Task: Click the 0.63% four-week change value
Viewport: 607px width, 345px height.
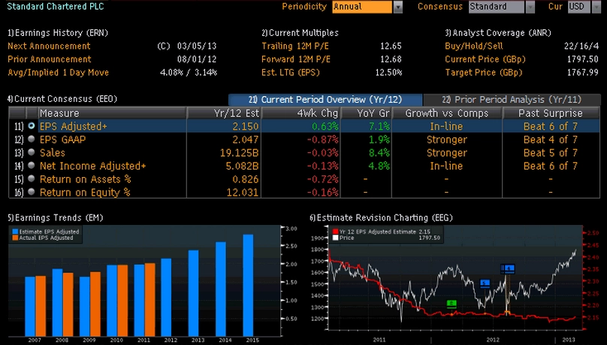Action: pyautogui.click(x=325, y=126)
